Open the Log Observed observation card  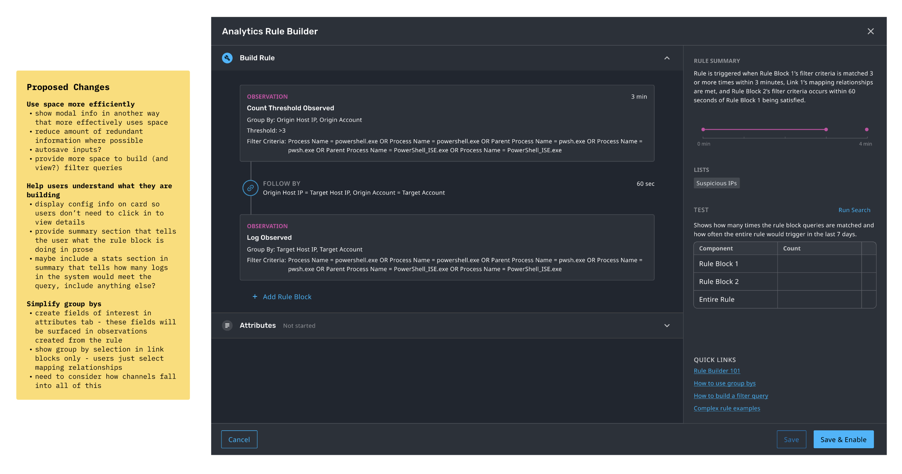(x=447, y=247)
